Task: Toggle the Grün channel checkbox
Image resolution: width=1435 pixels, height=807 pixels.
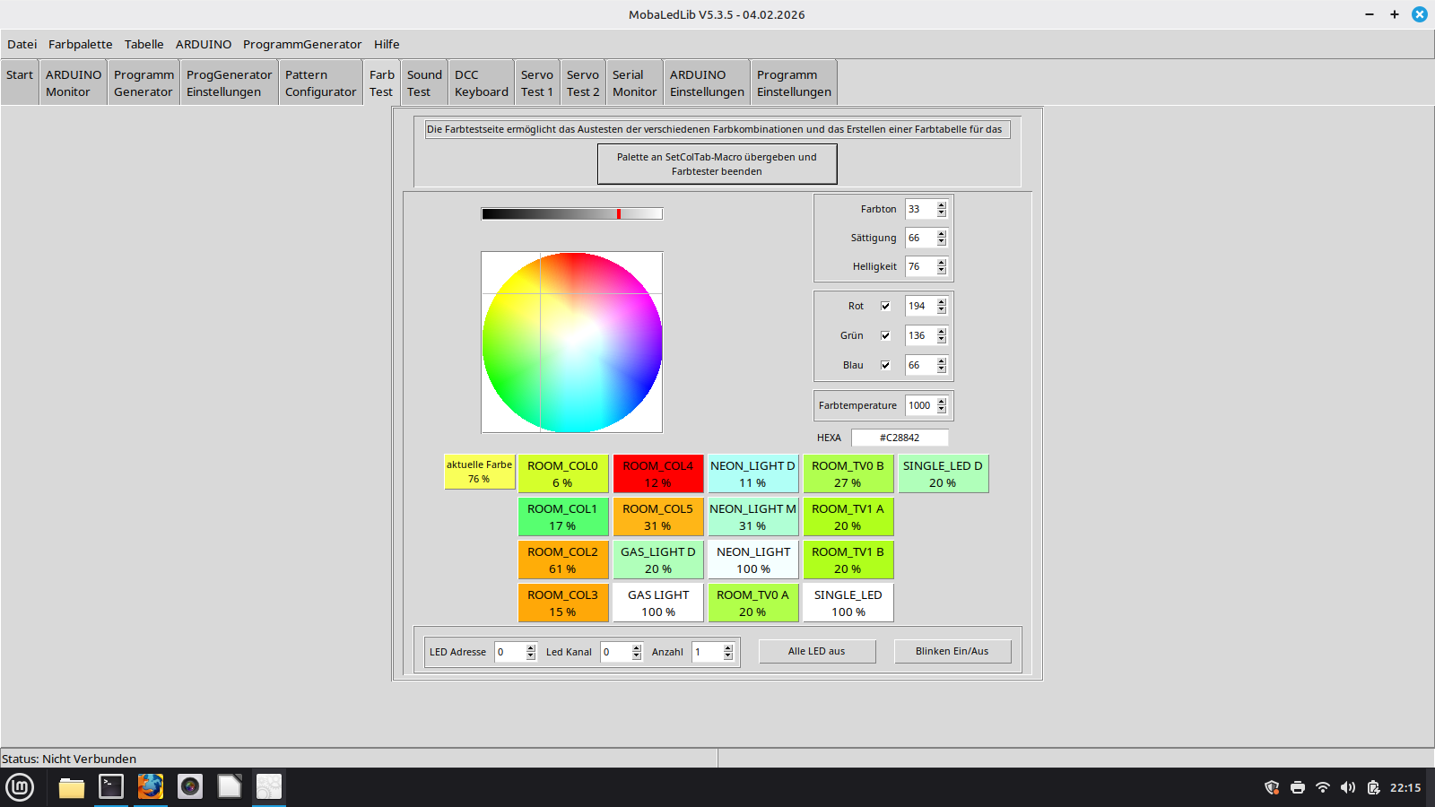Action: tap(885, 335)
